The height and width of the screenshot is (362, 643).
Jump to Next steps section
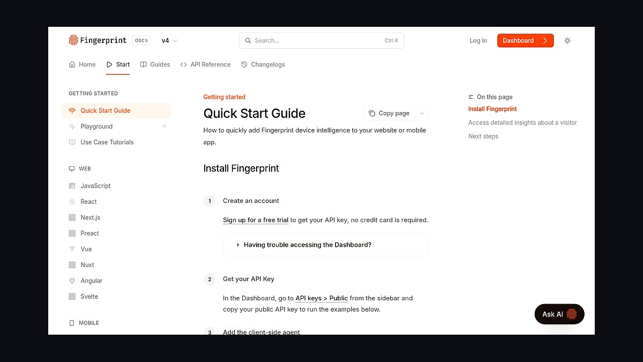pos(483,136)
